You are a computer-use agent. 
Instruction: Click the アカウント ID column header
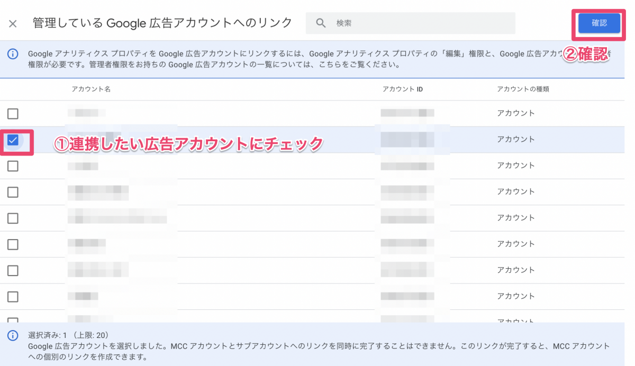(402, 89)
